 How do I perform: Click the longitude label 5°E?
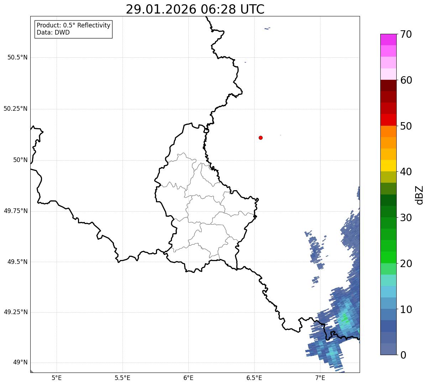click(57, 378)
